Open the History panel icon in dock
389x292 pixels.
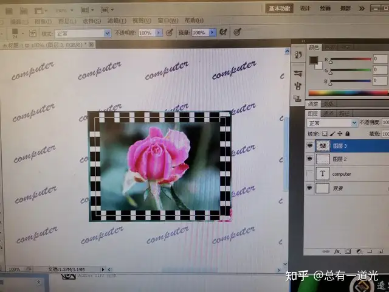click(x=298, y=55)
